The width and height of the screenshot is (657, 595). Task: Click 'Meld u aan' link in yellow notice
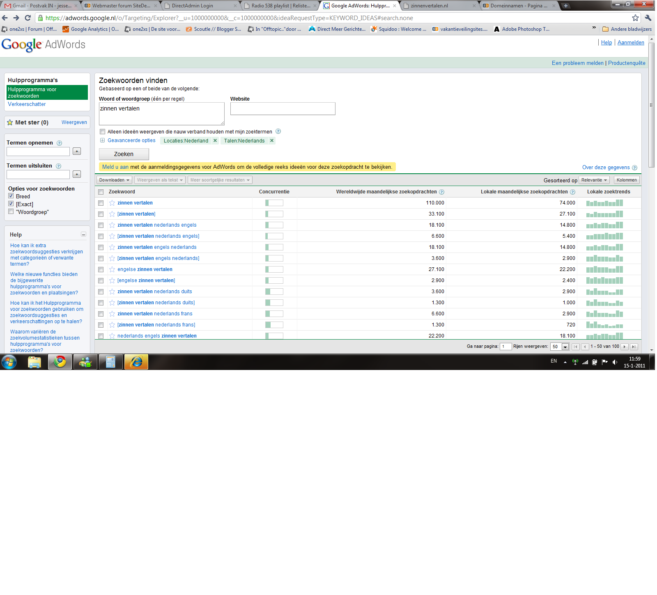pos(115,167)
